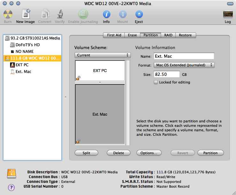Click the lock icon on EXT PC partition
Screen dimensions: 236x195
[78, 78]
